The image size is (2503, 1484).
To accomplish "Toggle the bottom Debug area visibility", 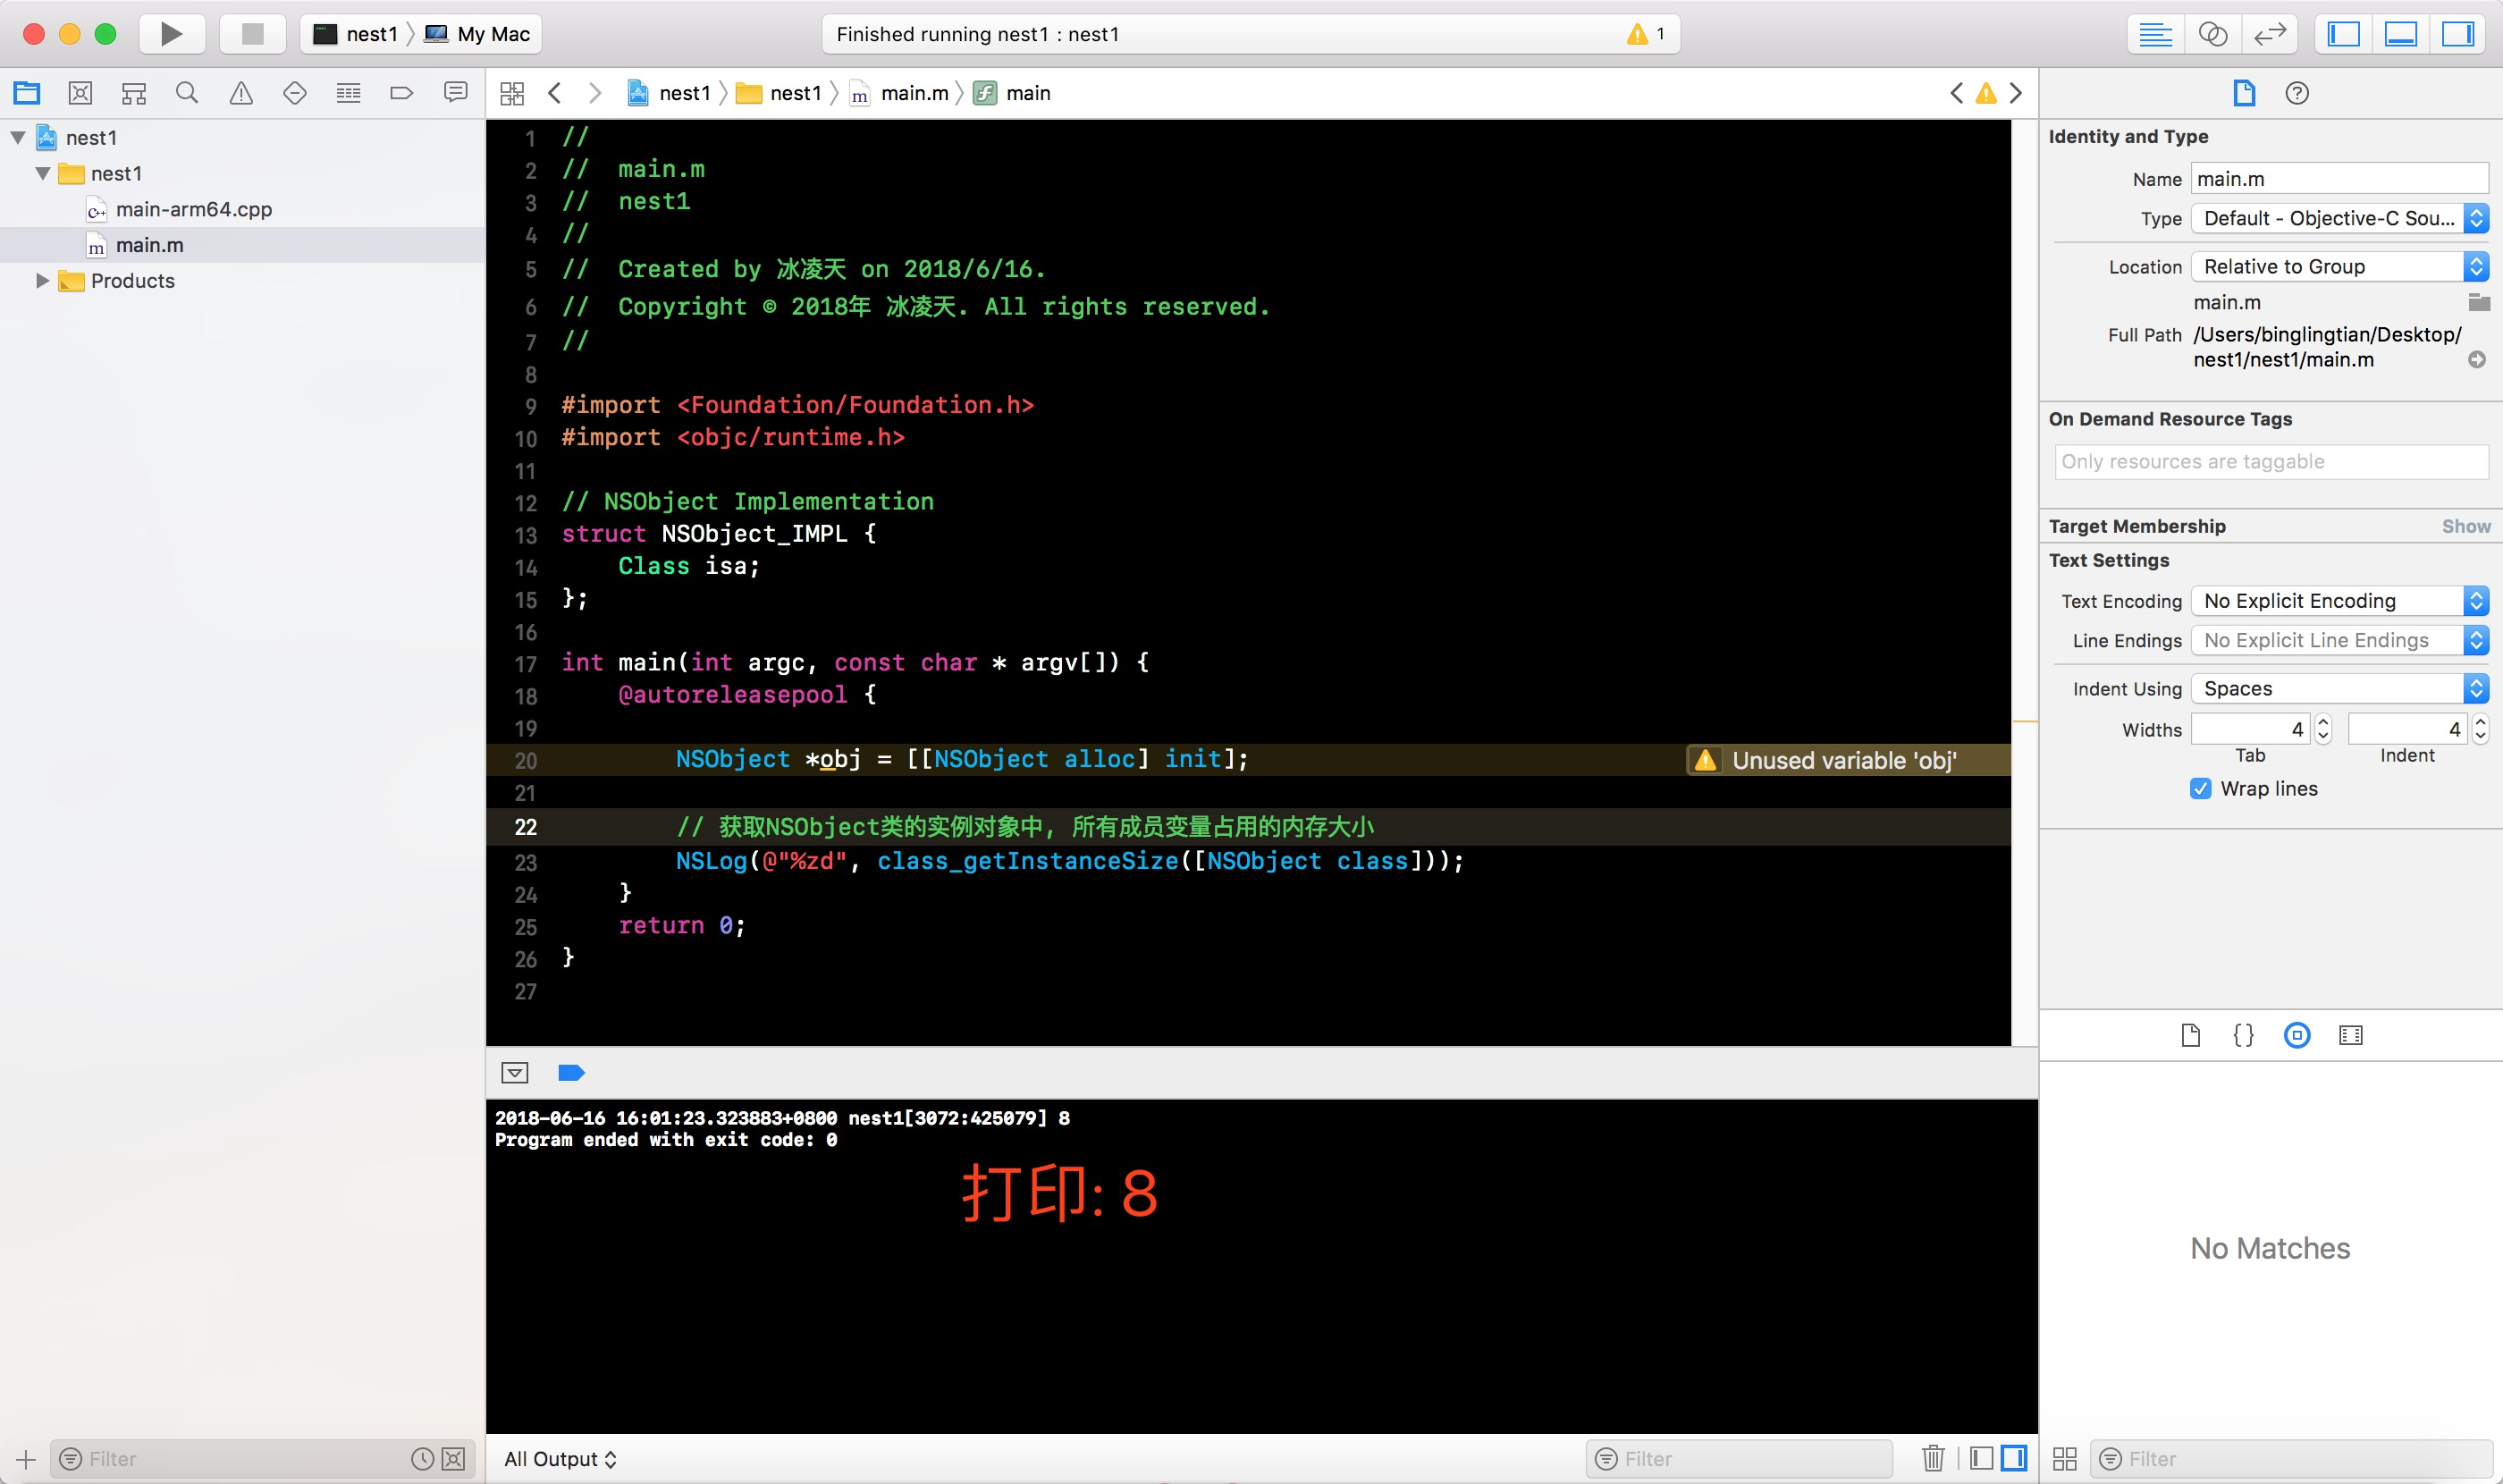I will click(x=2400, y=34).
